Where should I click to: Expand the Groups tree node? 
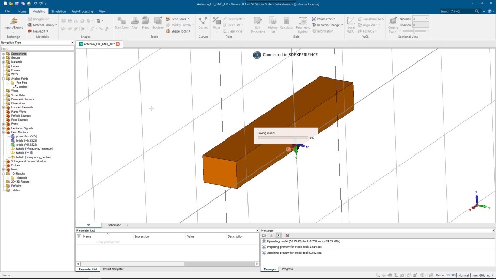4,58
